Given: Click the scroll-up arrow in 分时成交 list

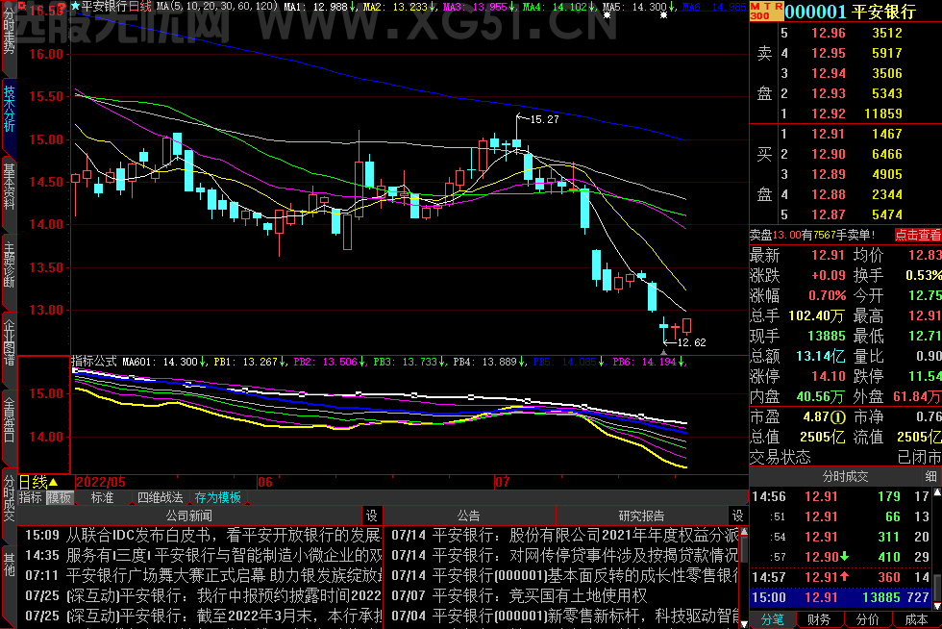Looking at the screenshot, I should 936,492.
